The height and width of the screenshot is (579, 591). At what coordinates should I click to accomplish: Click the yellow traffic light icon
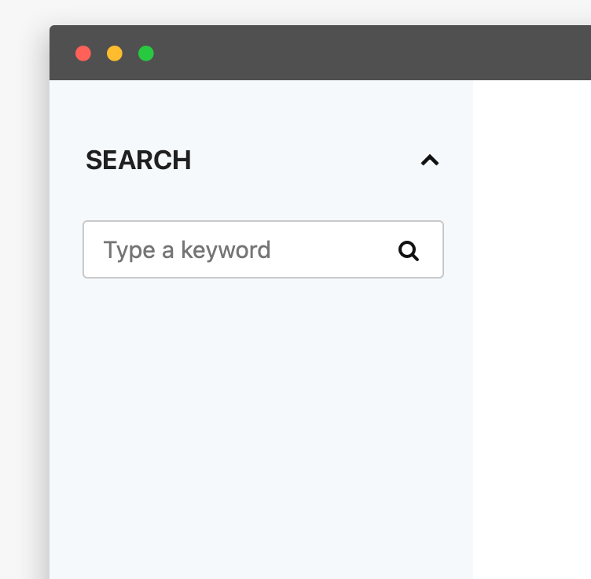[x=115, y=53]
